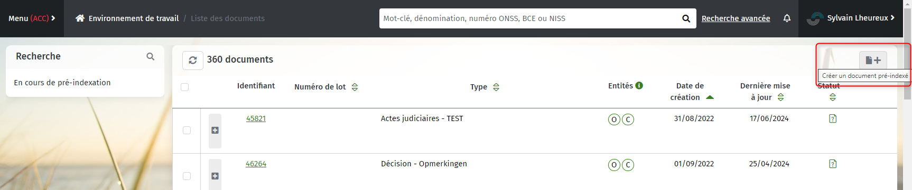Viewport: 912px width, 190px height.
Task: Click the keyword search input field
Action: (x=530, y=18)
